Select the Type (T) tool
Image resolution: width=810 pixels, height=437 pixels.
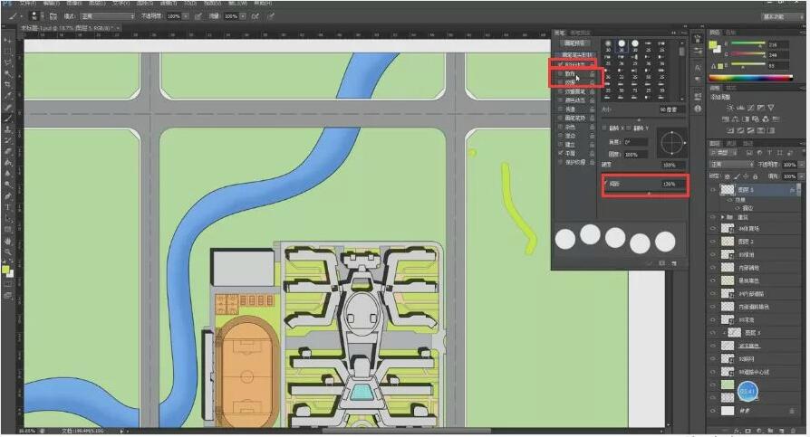8,207
